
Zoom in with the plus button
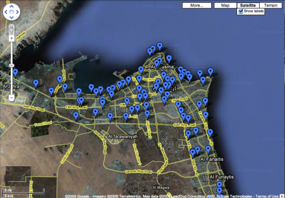(x=11, y=38)
